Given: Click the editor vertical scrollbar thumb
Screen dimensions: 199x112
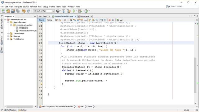Looking at the screenshot, I should pyautogui.click(x=195, y=75).
